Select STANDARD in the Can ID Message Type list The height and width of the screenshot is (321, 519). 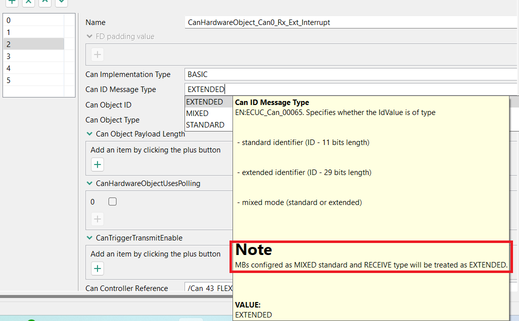[206, 124]
